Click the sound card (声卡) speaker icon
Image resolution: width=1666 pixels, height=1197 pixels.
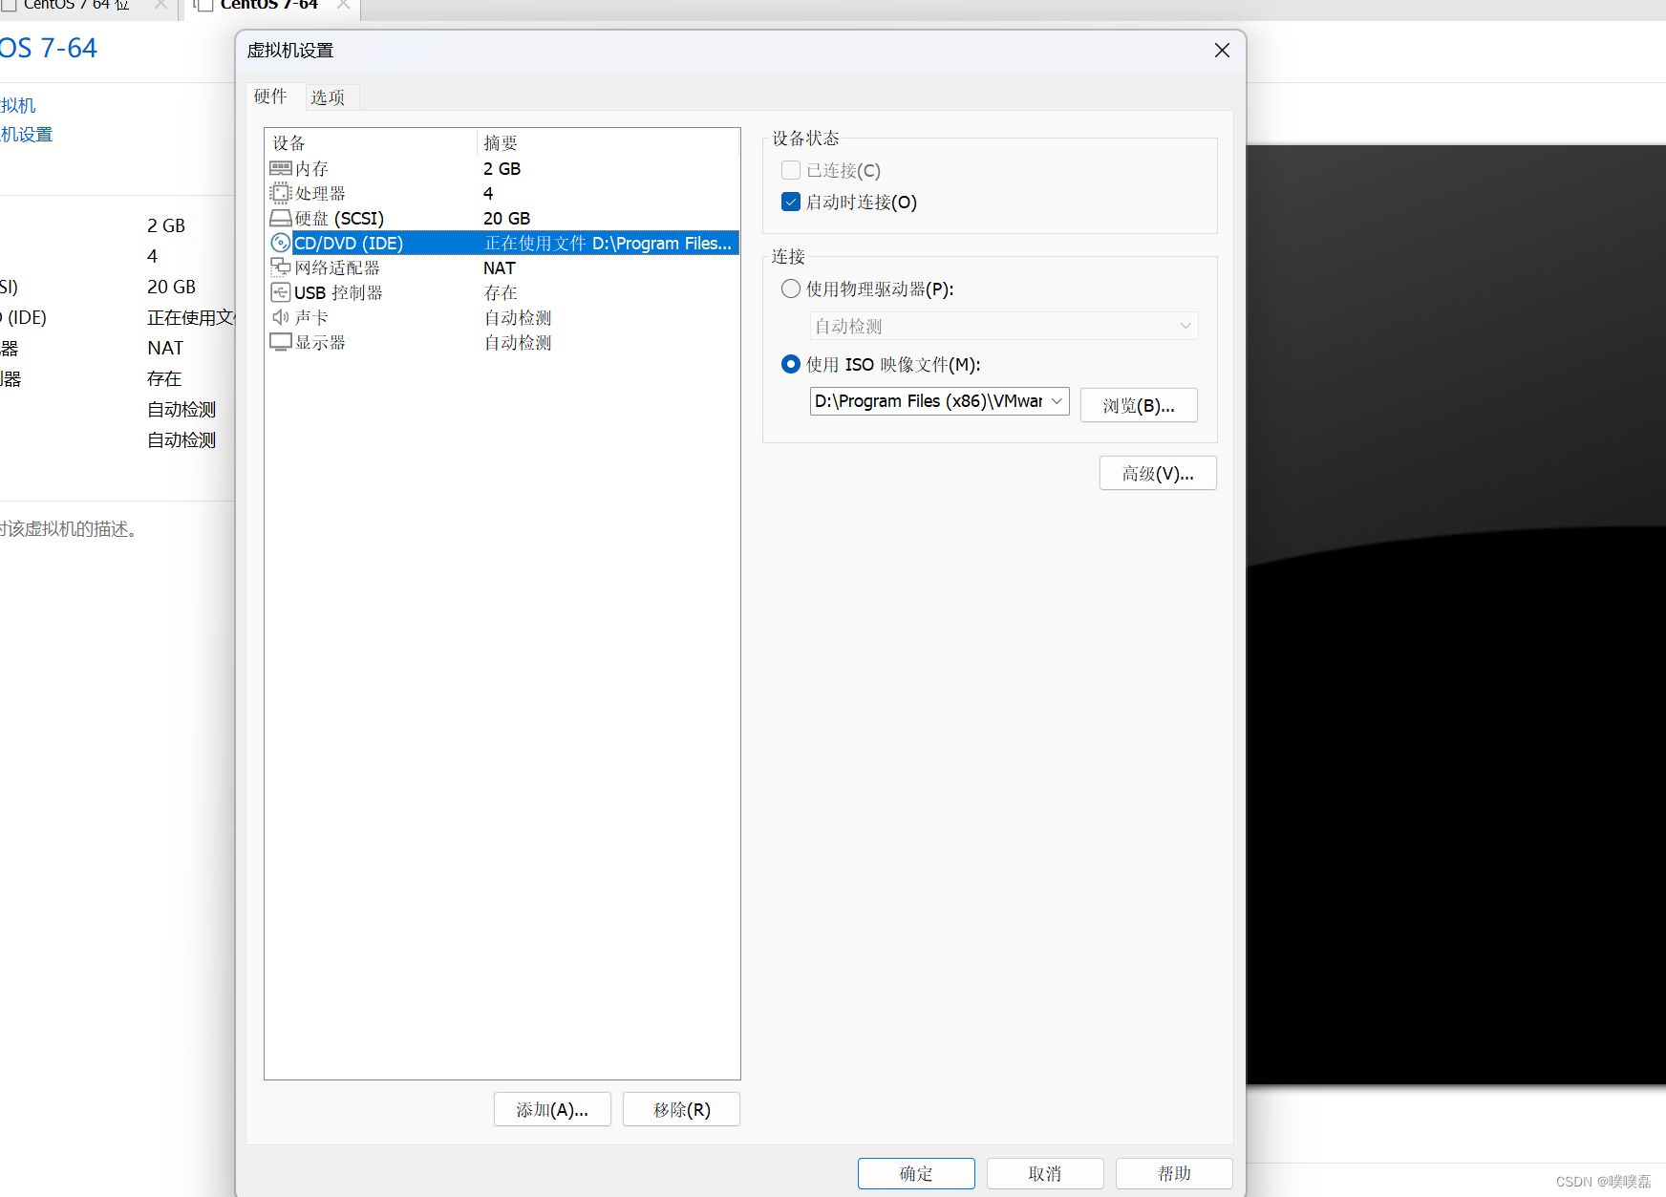click(x=280, y=317)
